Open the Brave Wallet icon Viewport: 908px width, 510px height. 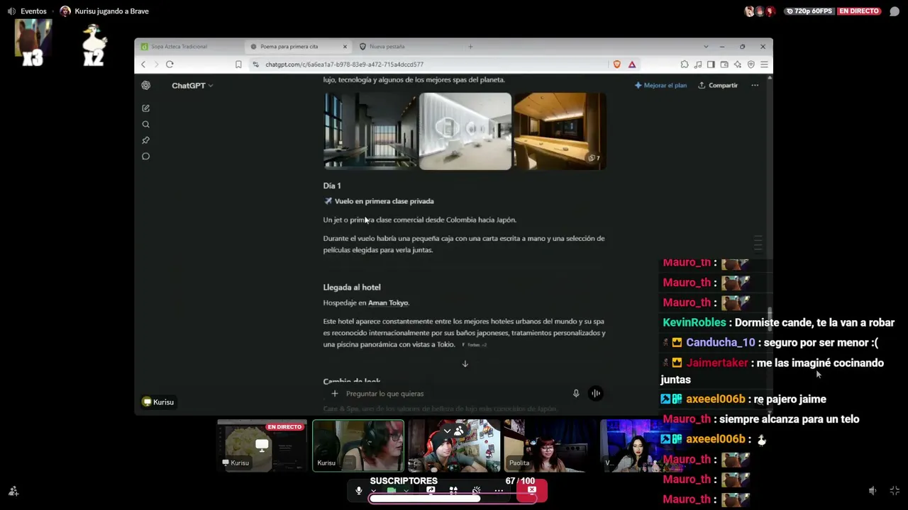(724, 64)
